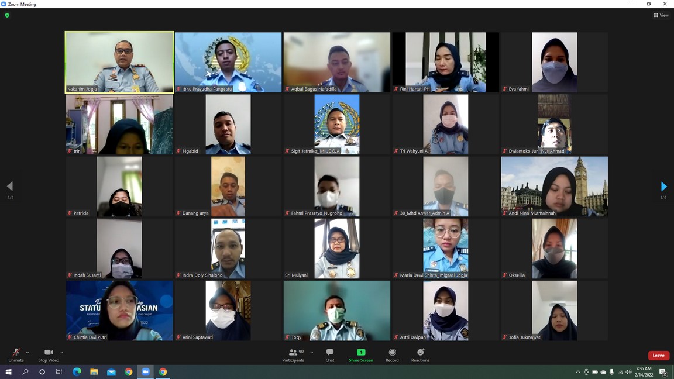Select the Kakanim Jogja video tile

pos(119,62)
